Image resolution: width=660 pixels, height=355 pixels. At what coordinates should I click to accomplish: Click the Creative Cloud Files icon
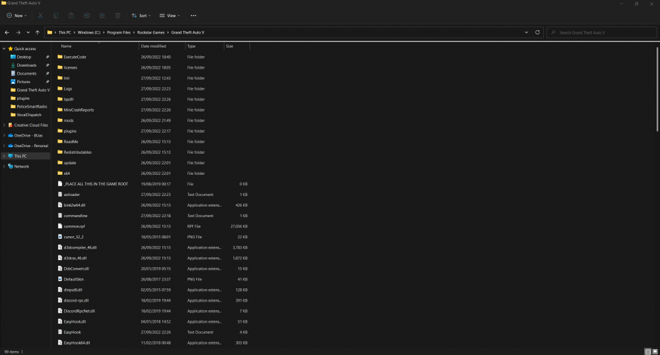pyautogui.click(x=11, y=125)
